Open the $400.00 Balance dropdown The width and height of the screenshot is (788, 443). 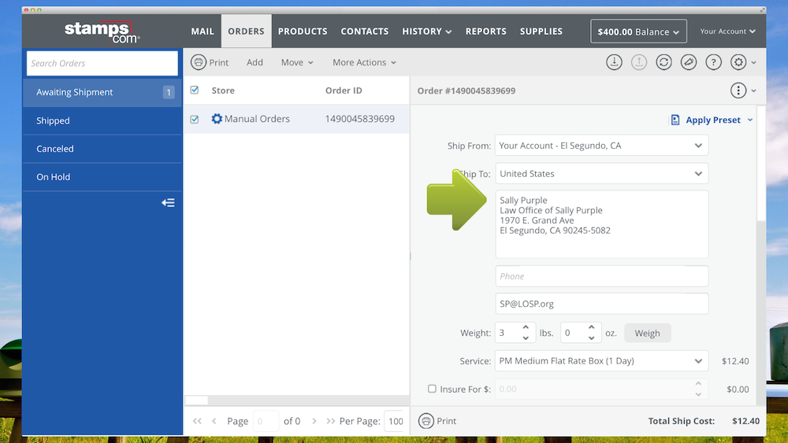pyautogui.click(x=638, y=31)
